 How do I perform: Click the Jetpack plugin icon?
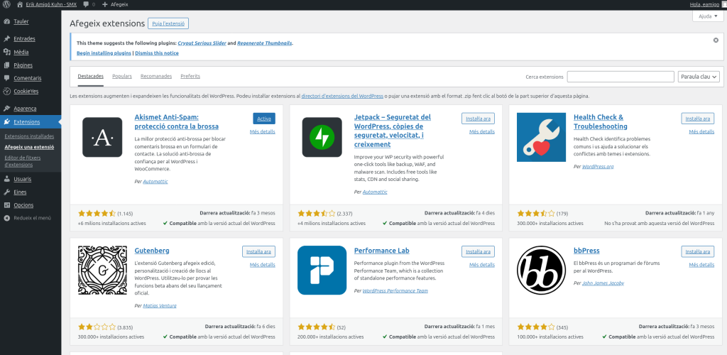pyautogui.click(x=322, y=137)
